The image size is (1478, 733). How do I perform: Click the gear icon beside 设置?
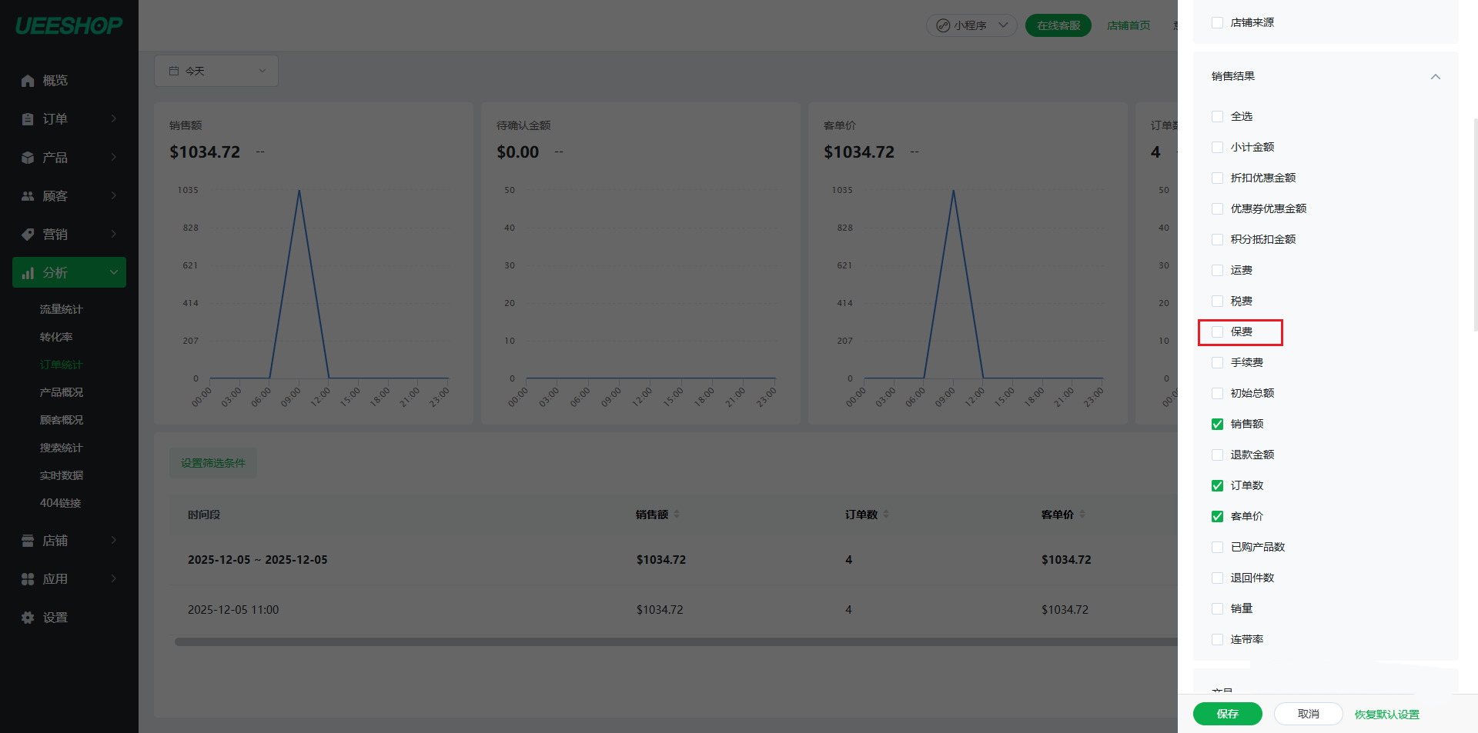[28, 618]
